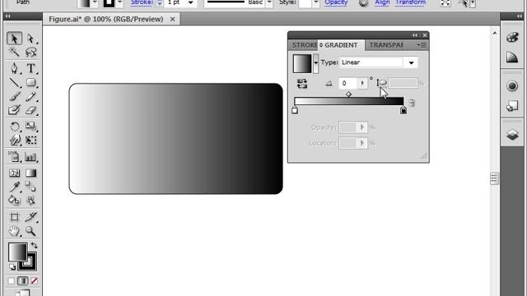Click the vertical scrollbar up arrow
This screenshot has width=527, height=296.
click(494, 33)
